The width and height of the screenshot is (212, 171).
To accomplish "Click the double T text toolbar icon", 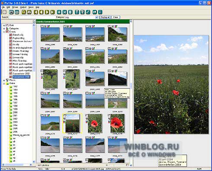I will coord(82,12).
